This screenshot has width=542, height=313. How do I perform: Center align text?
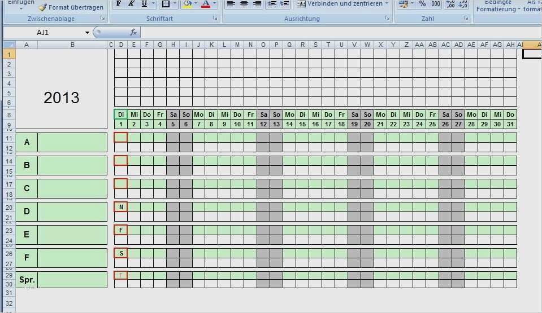(244, 4)
